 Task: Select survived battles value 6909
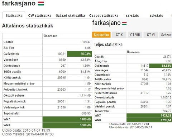(x=62, y=72)
